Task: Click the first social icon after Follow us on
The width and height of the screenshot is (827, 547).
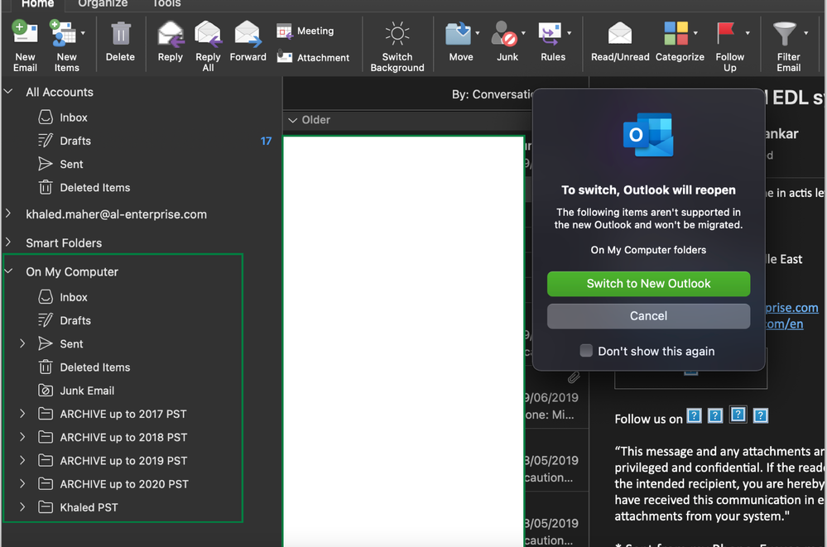Action: click(x=694, y=415)
